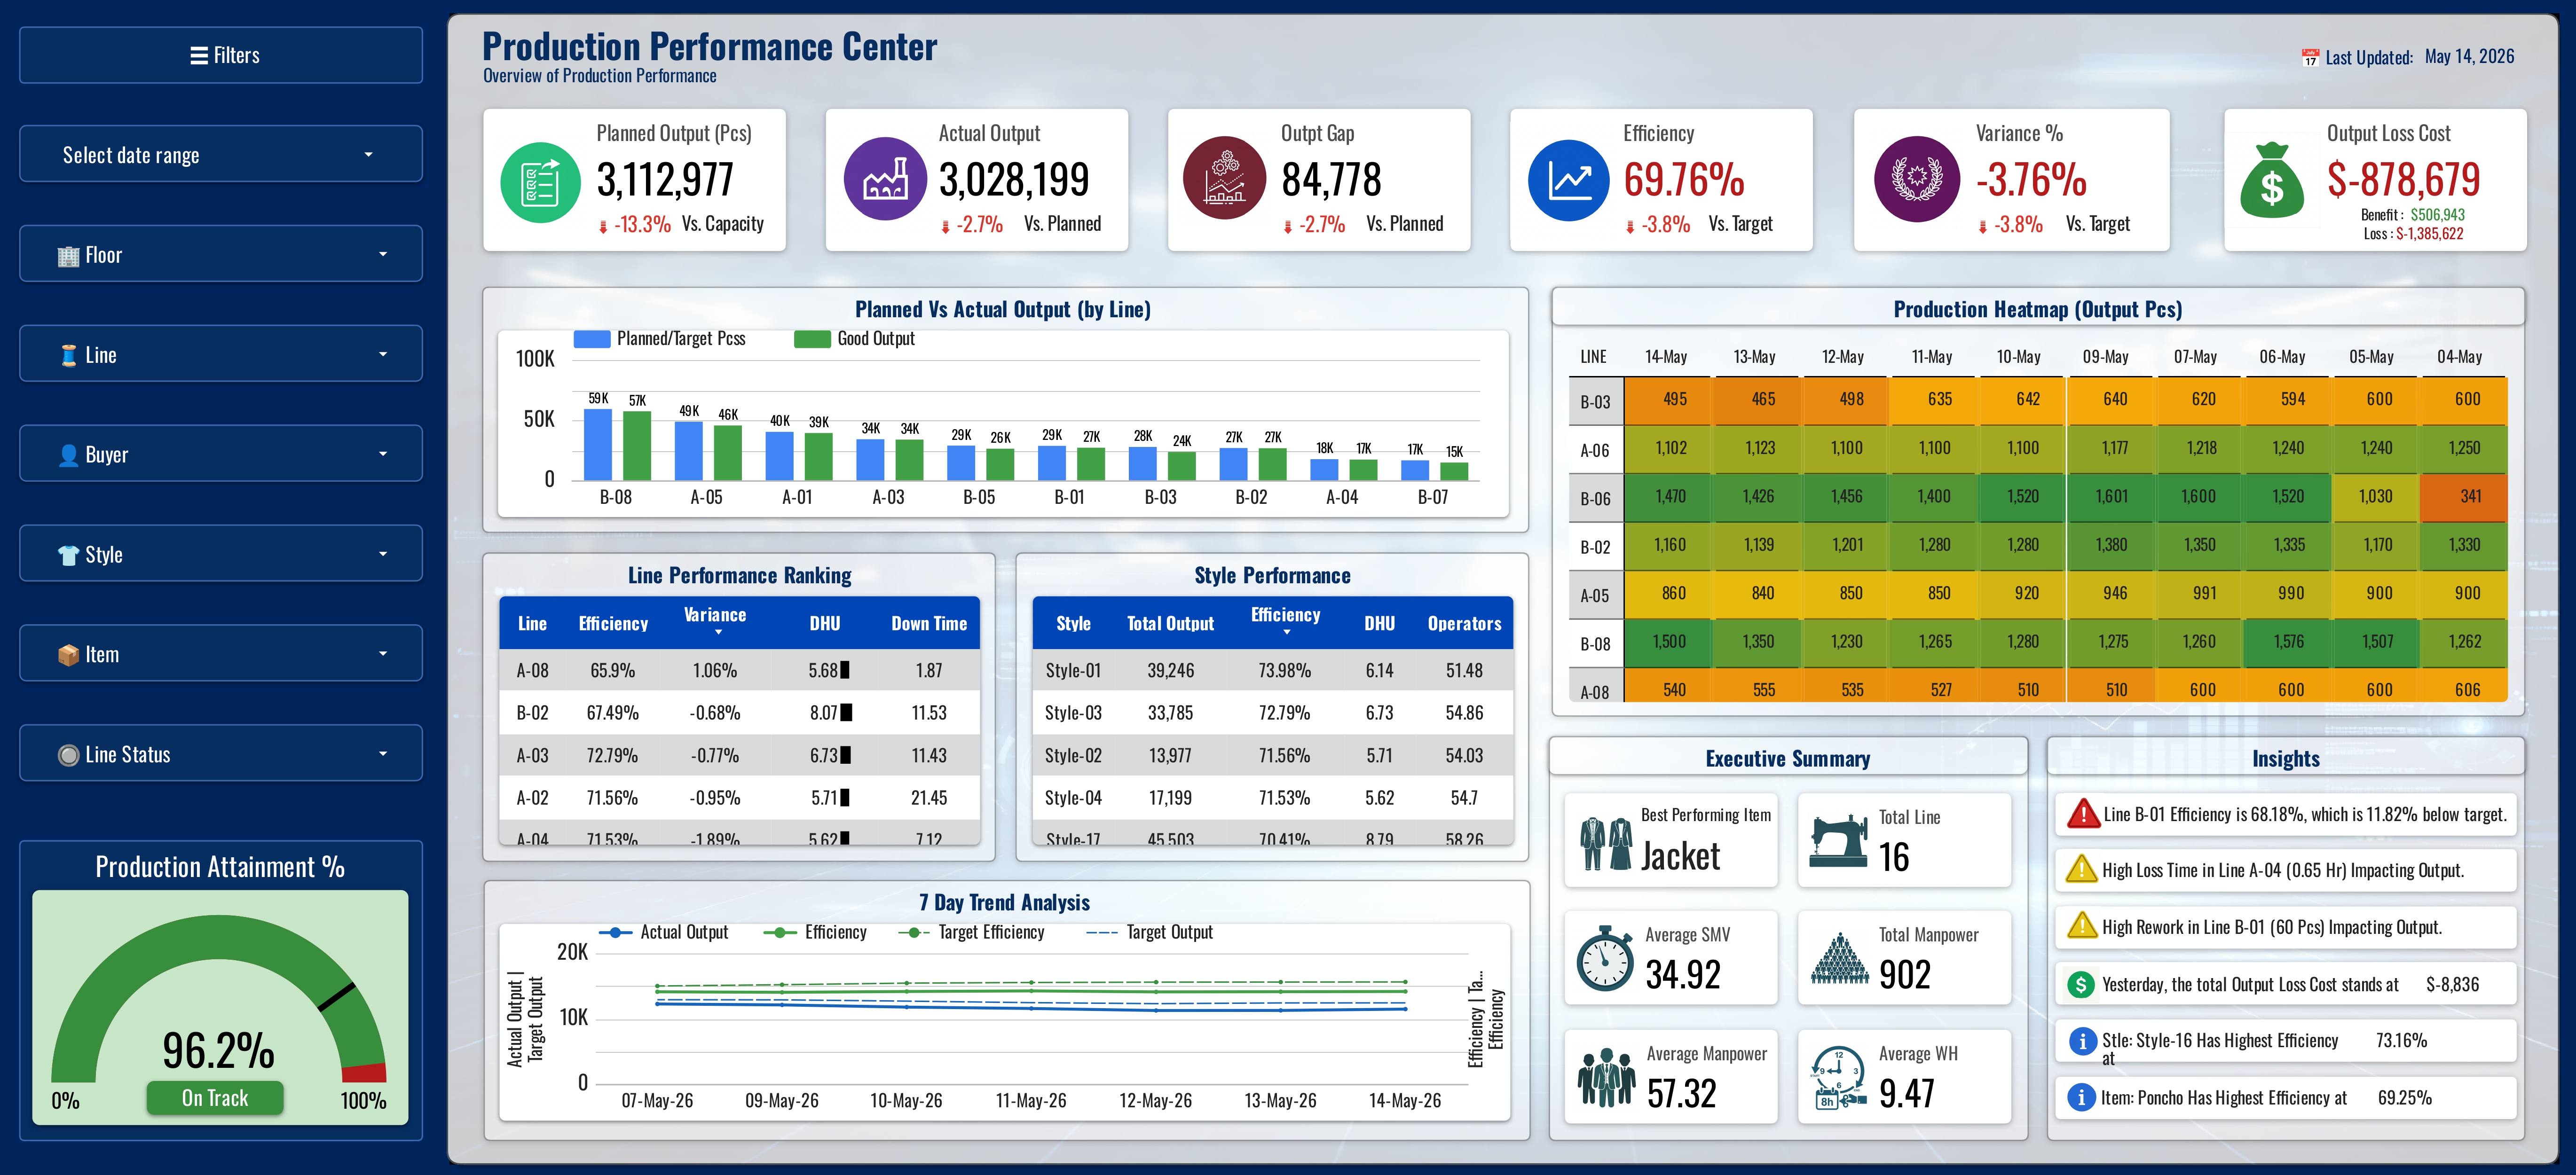Toggle Planned/Target Pcss legend swatch
This screenshot has width=2576, height=1175.
[x=591, y=339]
